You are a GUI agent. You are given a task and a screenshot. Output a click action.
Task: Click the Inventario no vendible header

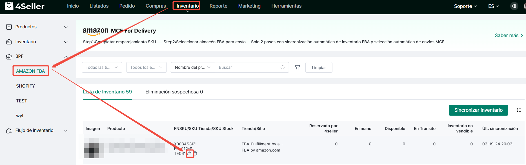(460, 128)
